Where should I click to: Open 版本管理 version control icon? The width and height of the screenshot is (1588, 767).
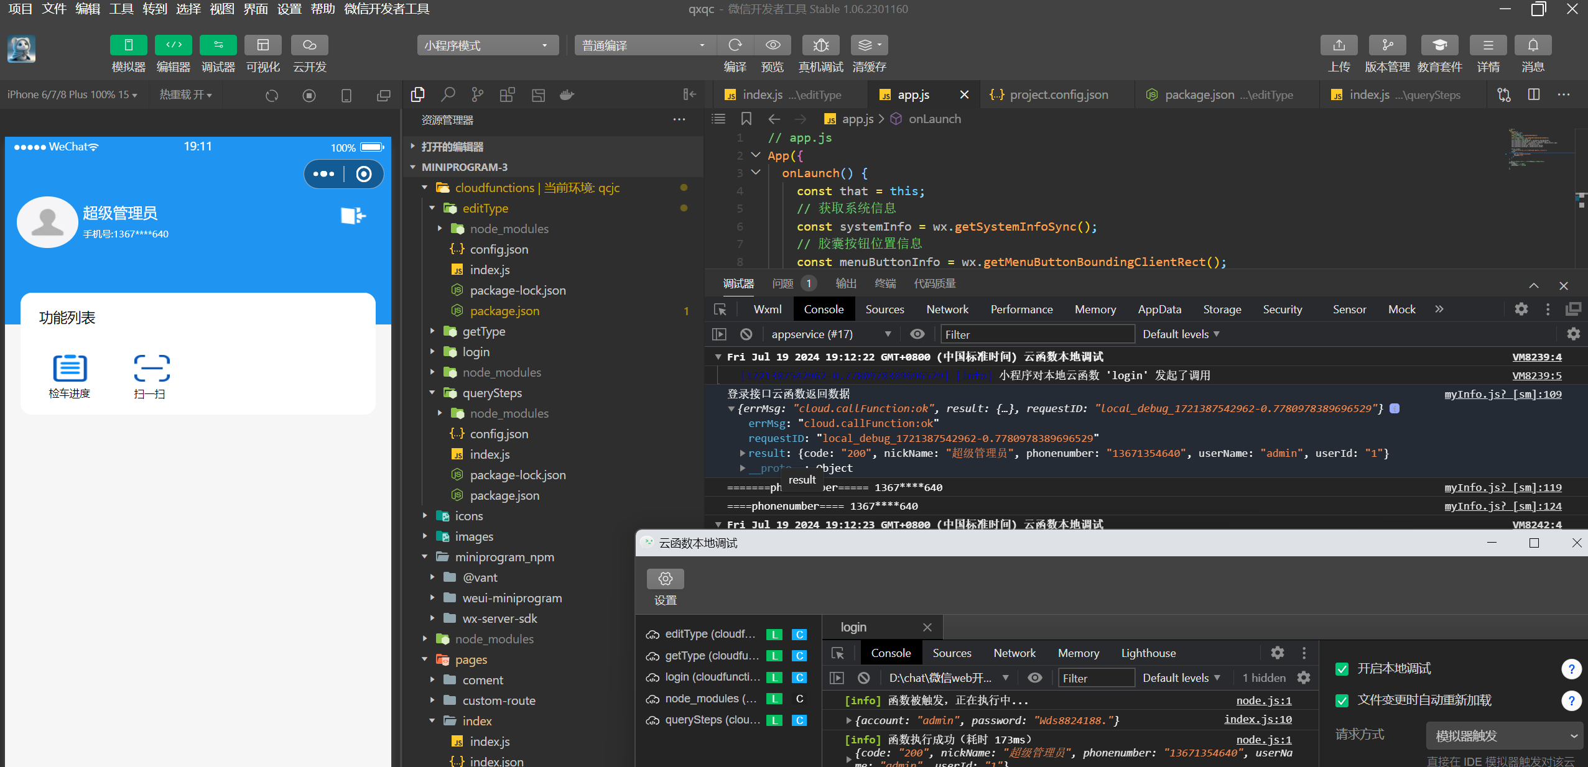click(x=1387, y=45)
